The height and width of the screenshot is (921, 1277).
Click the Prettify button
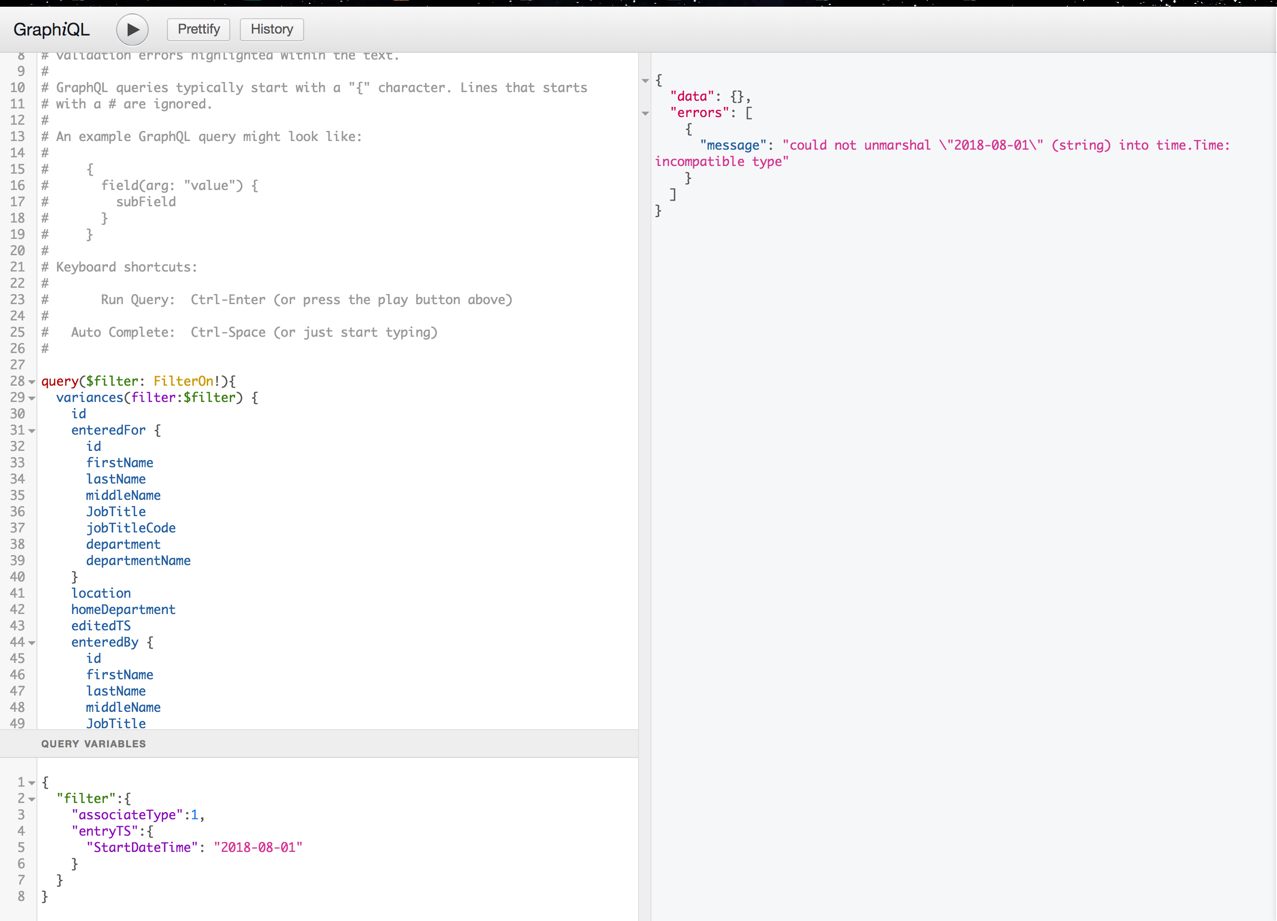click(x=199, y=29)
